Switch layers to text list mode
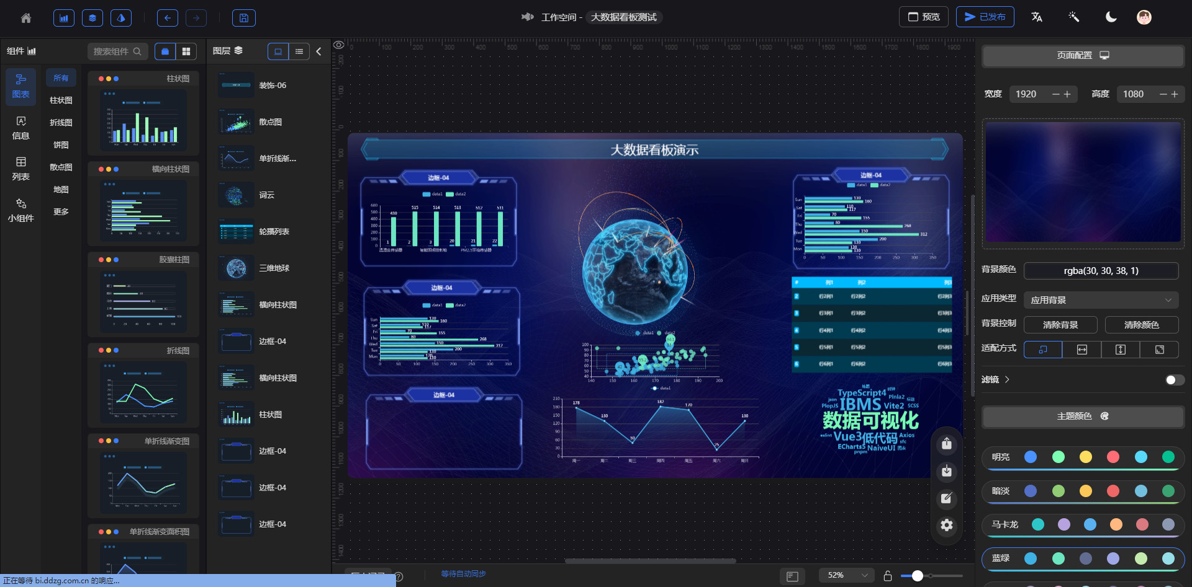 click(299, 51)
